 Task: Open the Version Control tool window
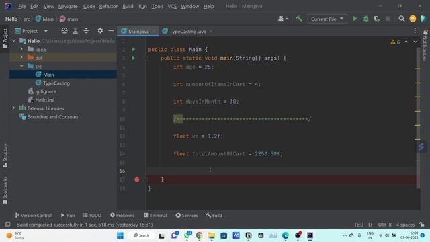click(x=33, y=215)
